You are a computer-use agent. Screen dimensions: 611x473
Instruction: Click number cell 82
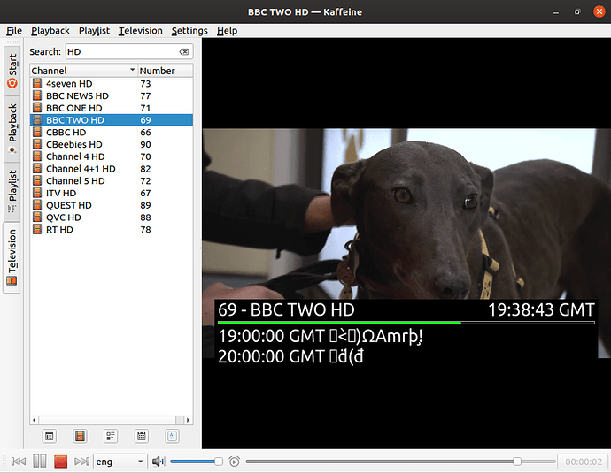(x=145, y=169)
